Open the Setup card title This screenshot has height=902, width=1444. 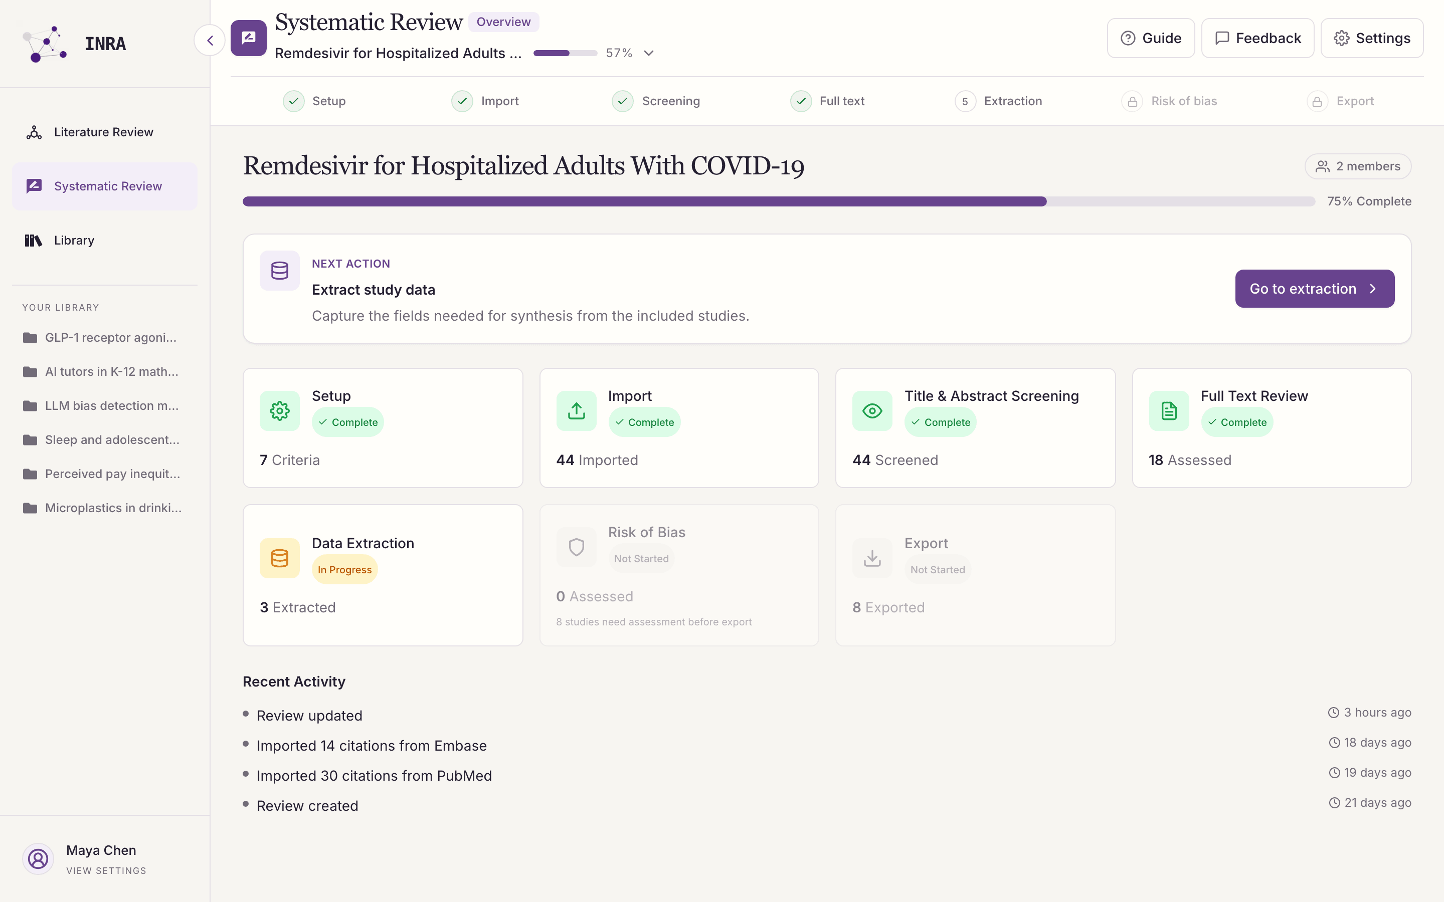point(331,396)
